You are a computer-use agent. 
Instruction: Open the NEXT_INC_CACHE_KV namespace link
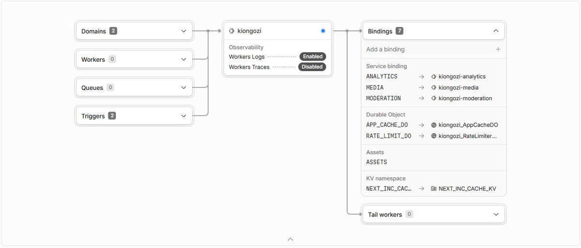coord(467,189)
